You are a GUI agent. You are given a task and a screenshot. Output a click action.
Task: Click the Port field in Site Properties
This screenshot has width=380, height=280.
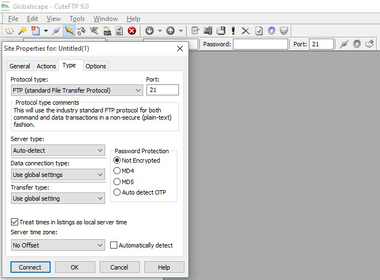(x=162, y=90)
